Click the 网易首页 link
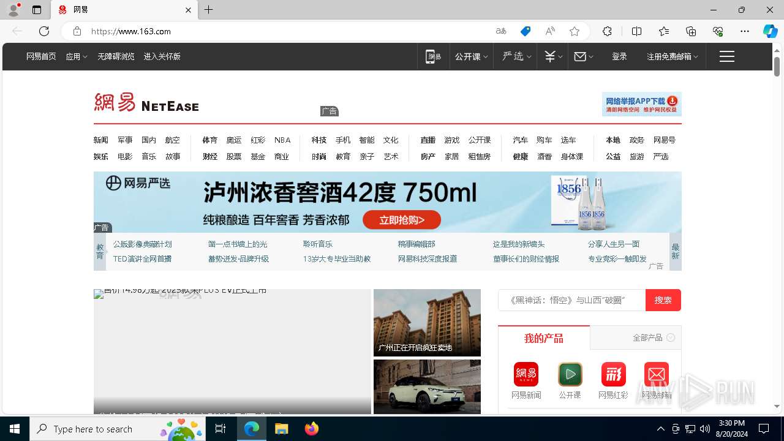The height and width of the screenshot is (441, 784). (41, 56)
